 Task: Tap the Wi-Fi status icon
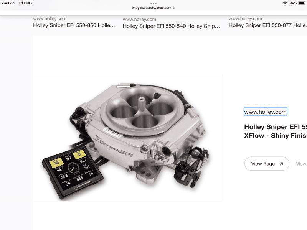click(285, 3)
